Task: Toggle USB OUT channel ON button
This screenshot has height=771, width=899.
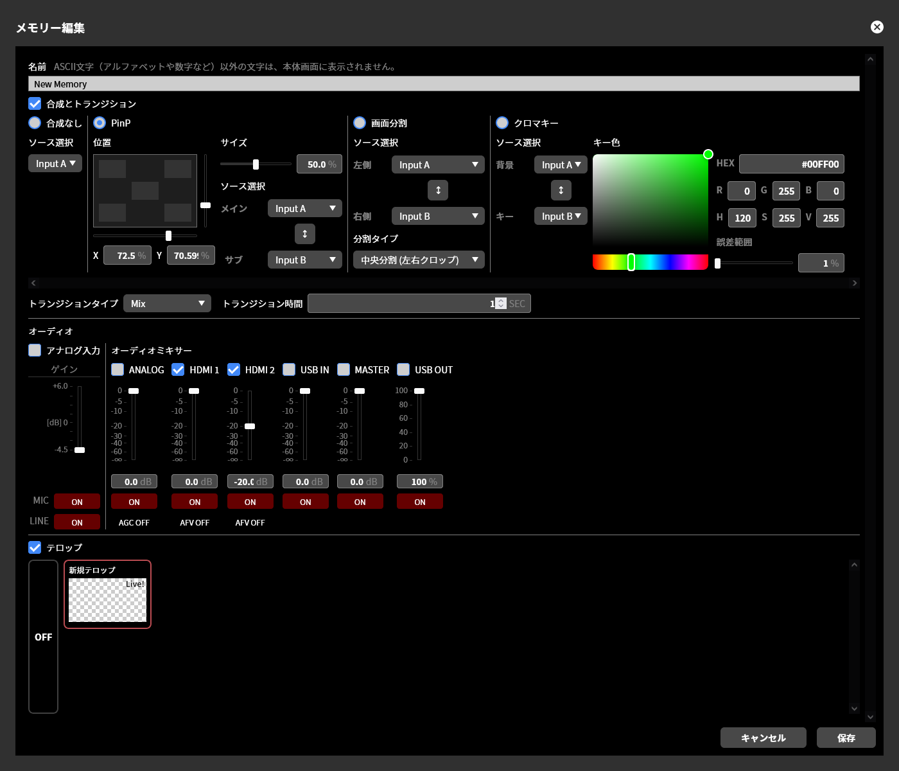Action: point(420,501)
